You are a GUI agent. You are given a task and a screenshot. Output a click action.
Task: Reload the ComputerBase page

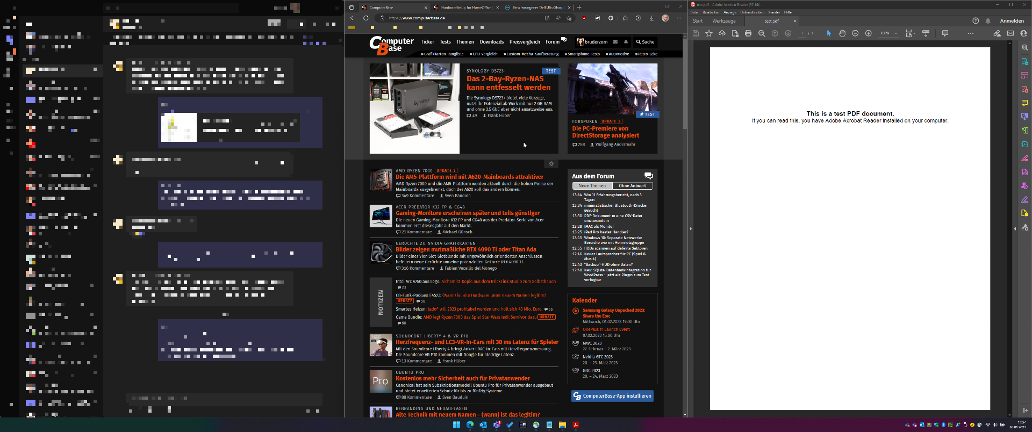(366, 18)
